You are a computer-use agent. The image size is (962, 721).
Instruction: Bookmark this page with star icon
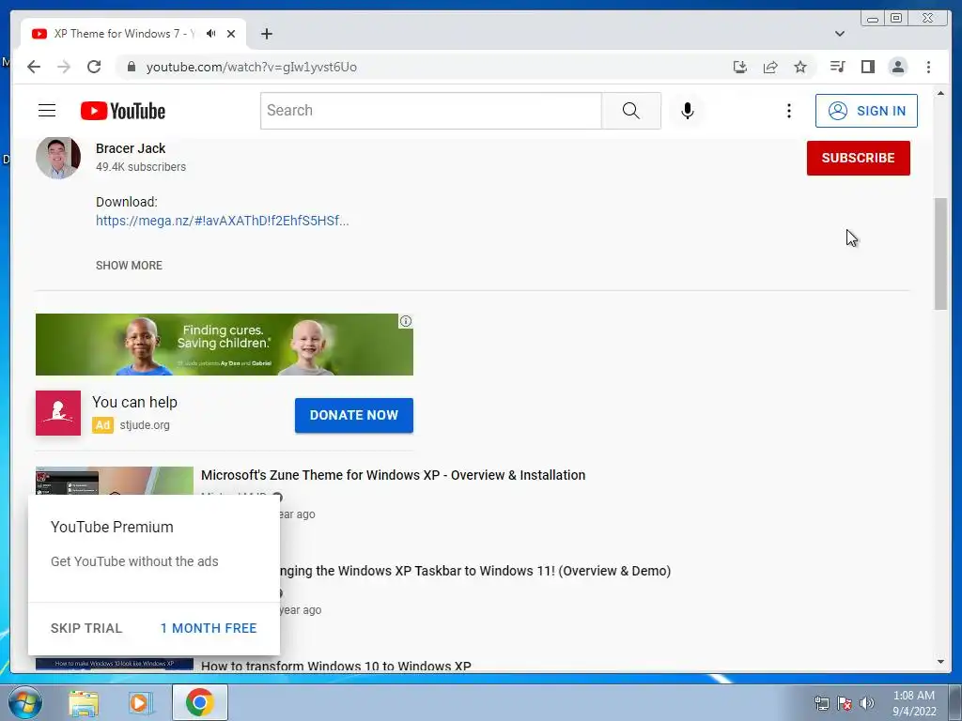(x=800, y=67)
